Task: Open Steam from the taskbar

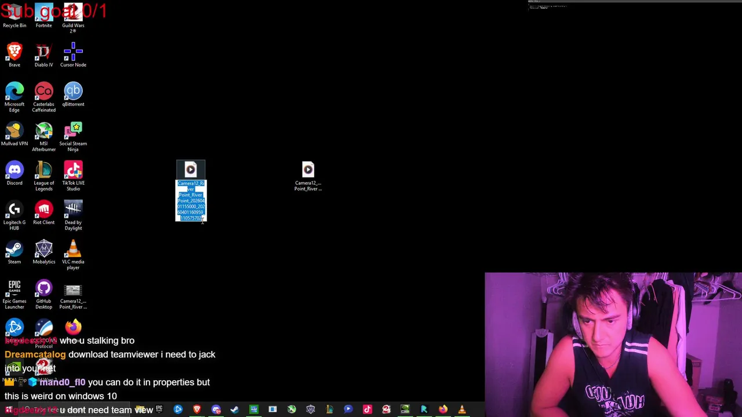Action: (x=234, y=409)
